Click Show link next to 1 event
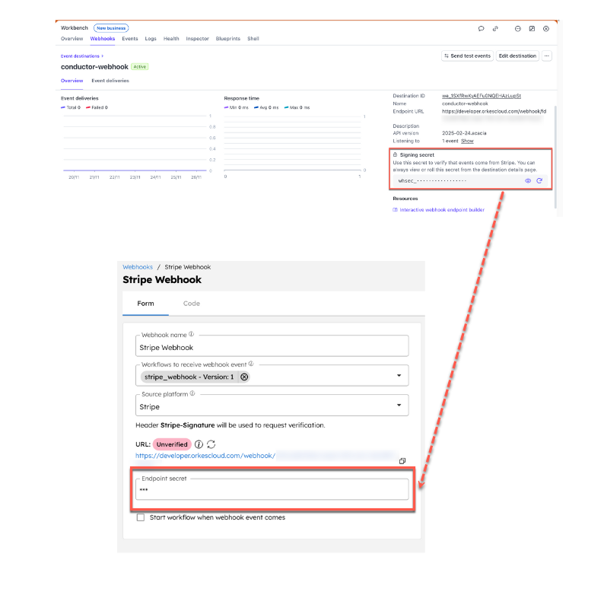Viewport: 604px width, 595px height. [467, 141]
